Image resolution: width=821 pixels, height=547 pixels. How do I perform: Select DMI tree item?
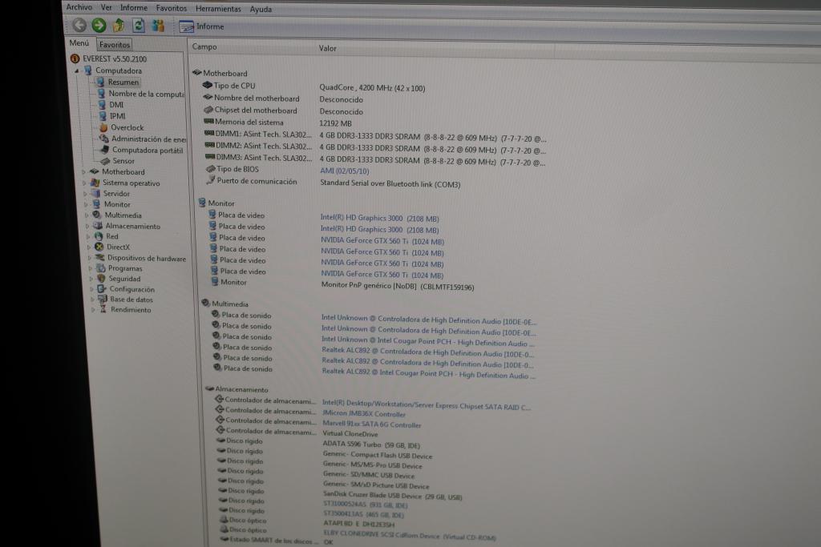(116, 105)
